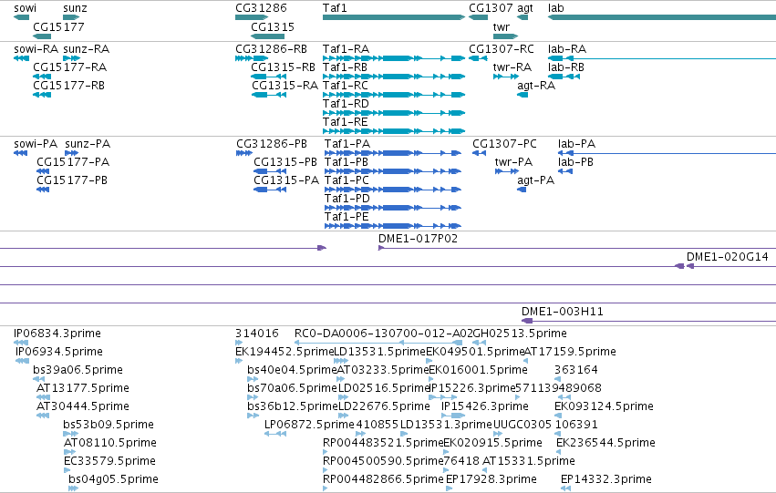Open EST bs39a06.5prime
The height and width of the screenshot is (493, 776).
[x=78, y=370]
